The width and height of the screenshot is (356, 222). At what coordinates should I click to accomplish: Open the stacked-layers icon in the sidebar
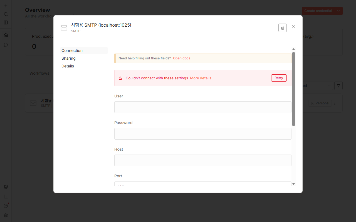click(6, 187)
